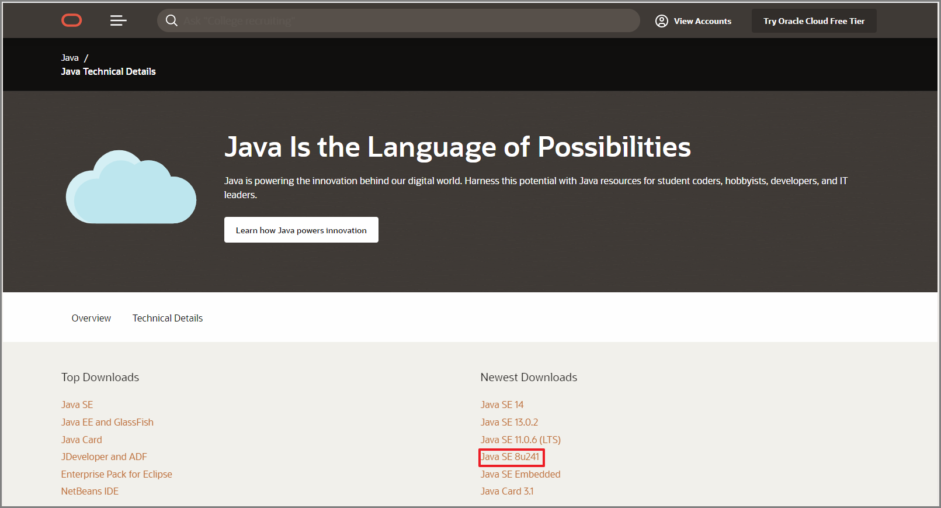941x508 pixels.
Task: Open JDeveloper and ADF link
Action: pos(104,457)
